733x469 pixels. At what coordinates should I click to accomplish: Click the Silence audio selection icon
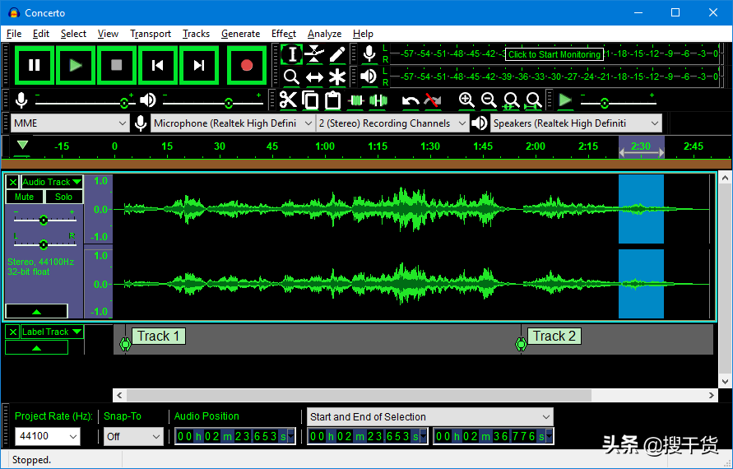tap(378, 100)
